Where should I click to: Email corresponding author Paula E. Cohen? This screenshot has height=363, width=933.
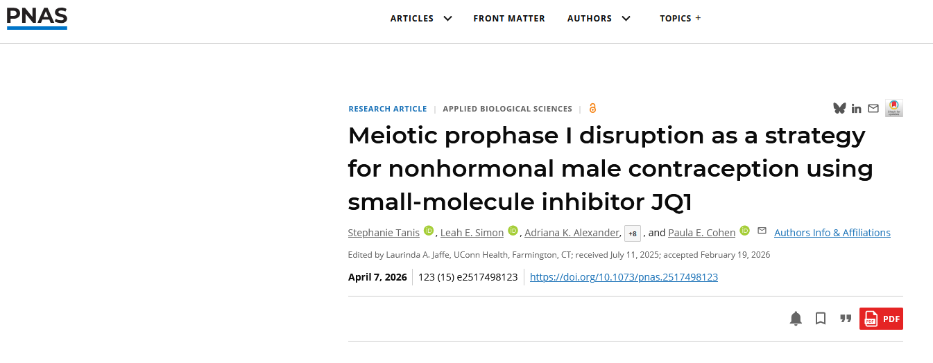pos(762,231)
